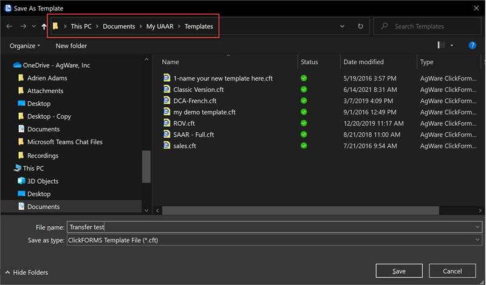Viewport: 486px width, 285px height.
Task: Click the Classic Version.cft file icon
Action: pyautogui.click(x=167, y=89)
